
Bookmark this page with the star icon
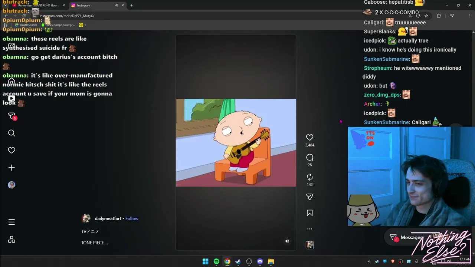click(426, 16)
